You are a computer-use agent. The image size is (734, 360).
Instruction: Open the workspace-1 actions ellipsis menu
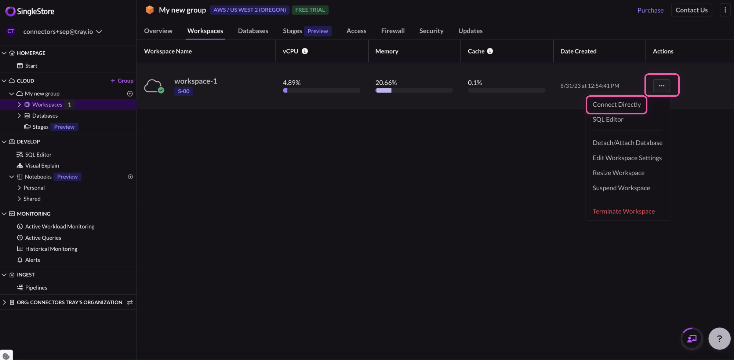pos(661,85)
